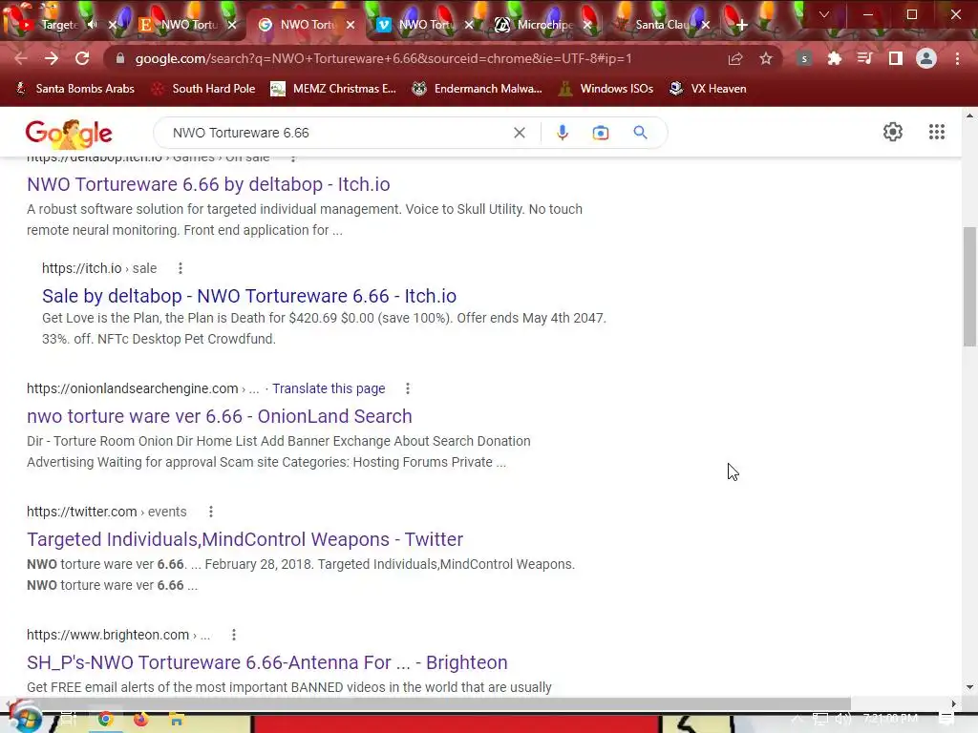Open the MEMZ Christmas E... bookmark

tap(333, 89)
